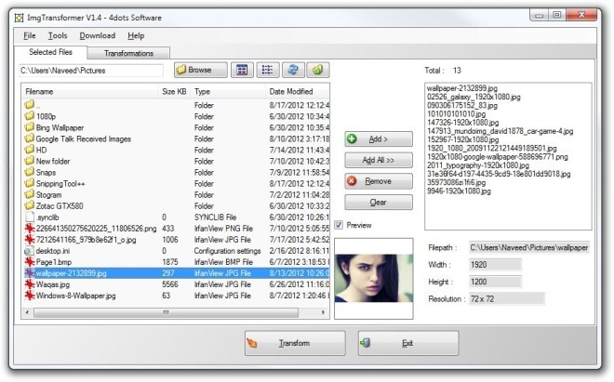The image size is (614, 382).
Task: Switch to the Transformations tab
Action: 128,53
